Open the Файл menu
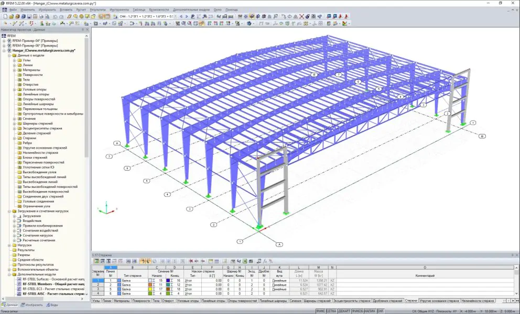 [13, 9]
